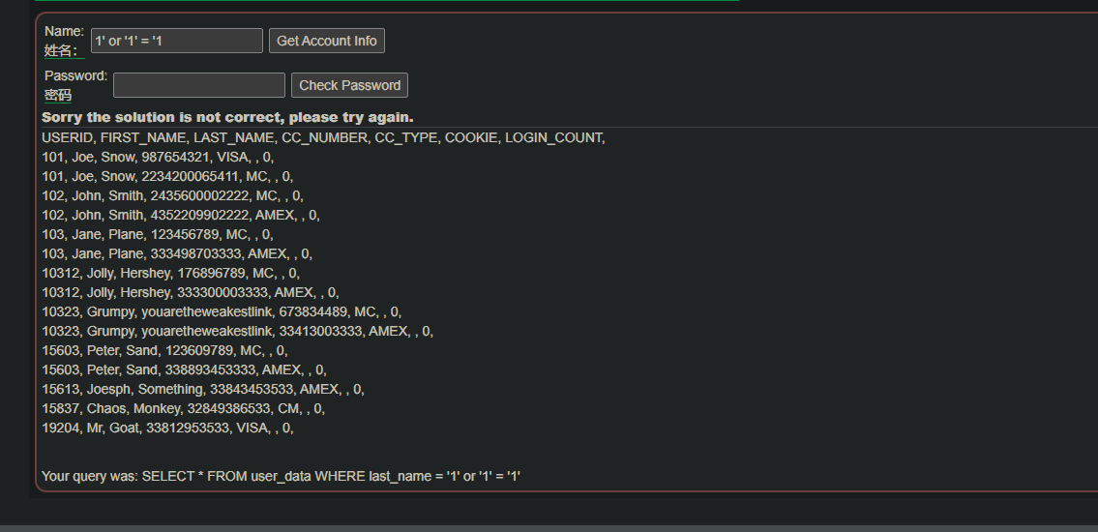Click the Chaos Monkey result row
This screenshot has width=1098, height=532.
184,408
